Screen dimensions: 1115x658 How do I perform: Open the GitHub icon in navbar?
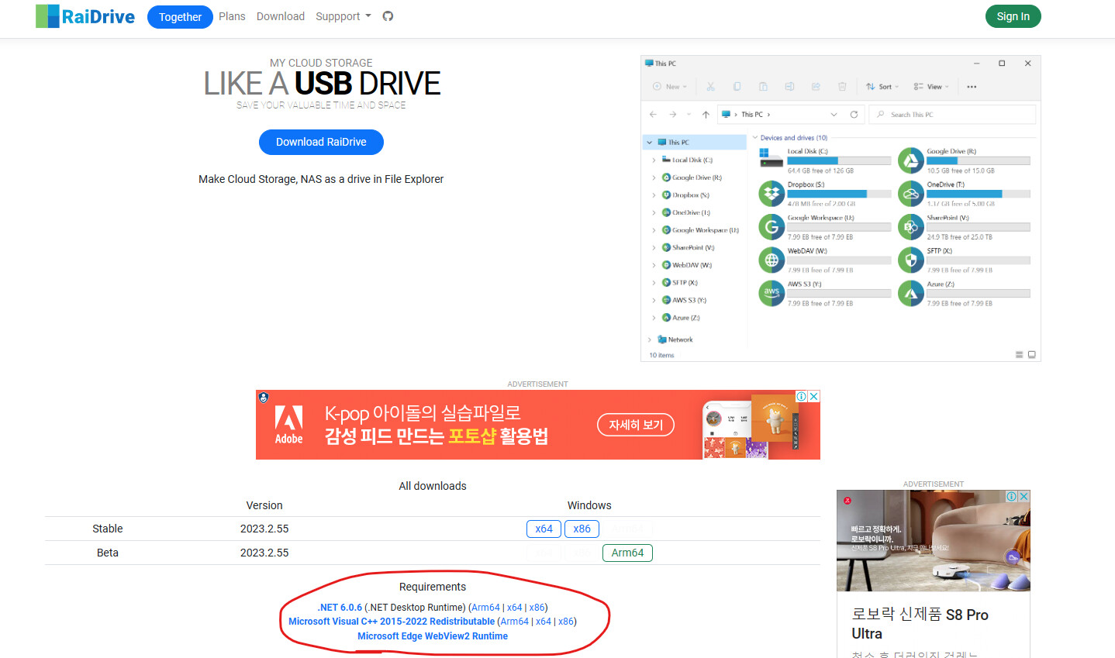click(x=388, y=16)
